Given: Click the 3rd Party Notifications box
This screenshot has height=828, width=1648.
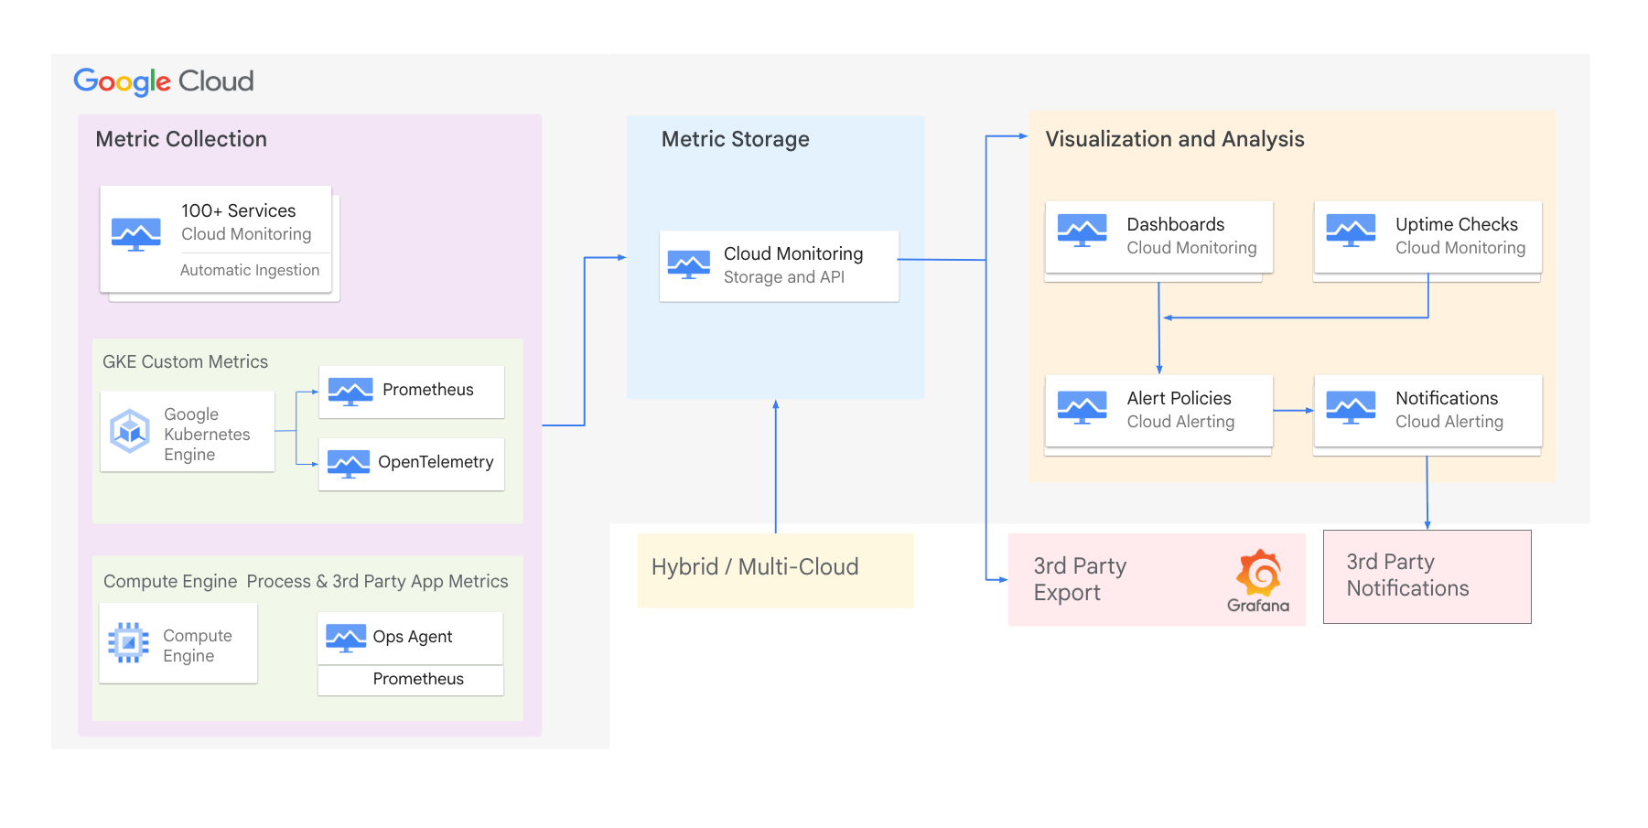Looking at the screenshot, I should pyautogui.click(x=1427, y=576).
